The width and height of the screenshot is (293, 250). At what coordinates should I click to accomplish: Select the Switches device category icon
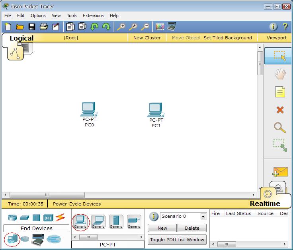[24, 217]
